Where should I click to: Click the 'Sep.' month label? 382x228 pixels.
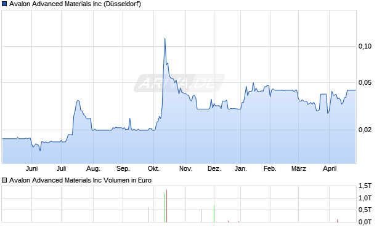point(123,168)
